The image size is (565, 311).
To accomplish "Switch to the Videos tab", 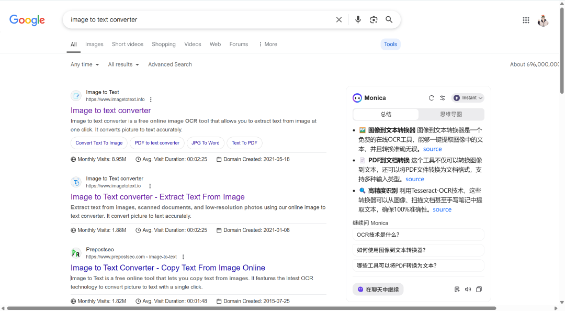I will (x=193, y=45).
